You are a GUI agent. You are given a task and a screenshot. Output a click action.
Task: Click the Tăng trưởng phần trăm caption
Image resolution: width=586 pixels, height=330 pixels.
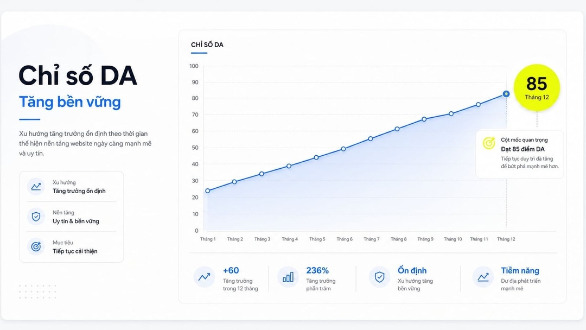[x=321, y=285]
